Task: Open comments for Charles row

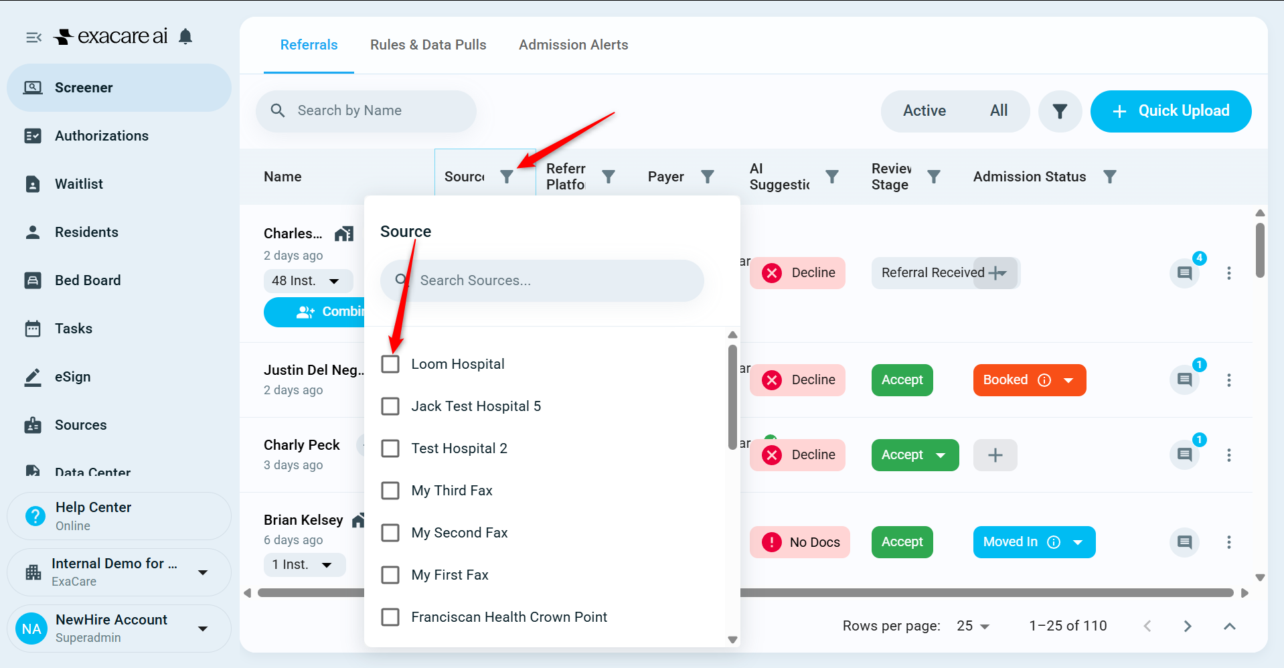Action: 1184,273
